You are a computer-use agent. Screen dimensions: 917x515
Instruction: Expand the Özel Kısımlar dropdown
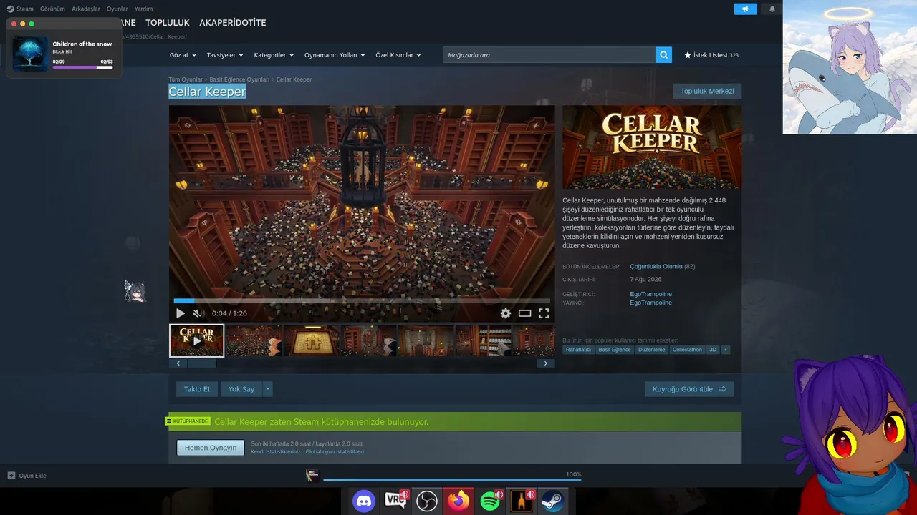(398, 55)
